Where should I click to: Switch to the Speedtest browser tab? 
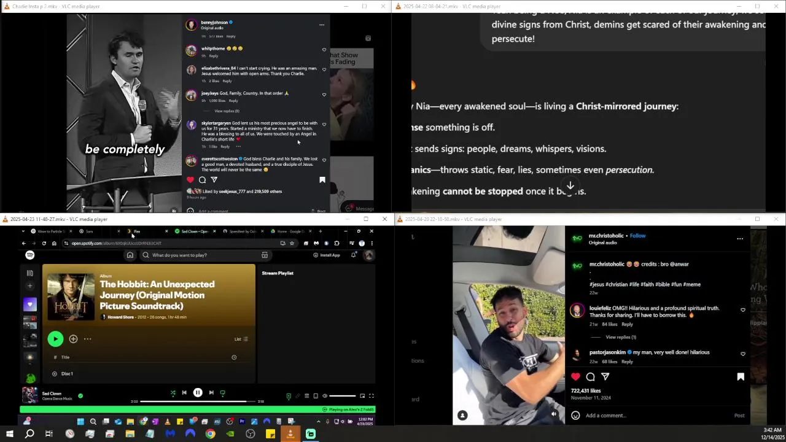click(x=243, y=231)
